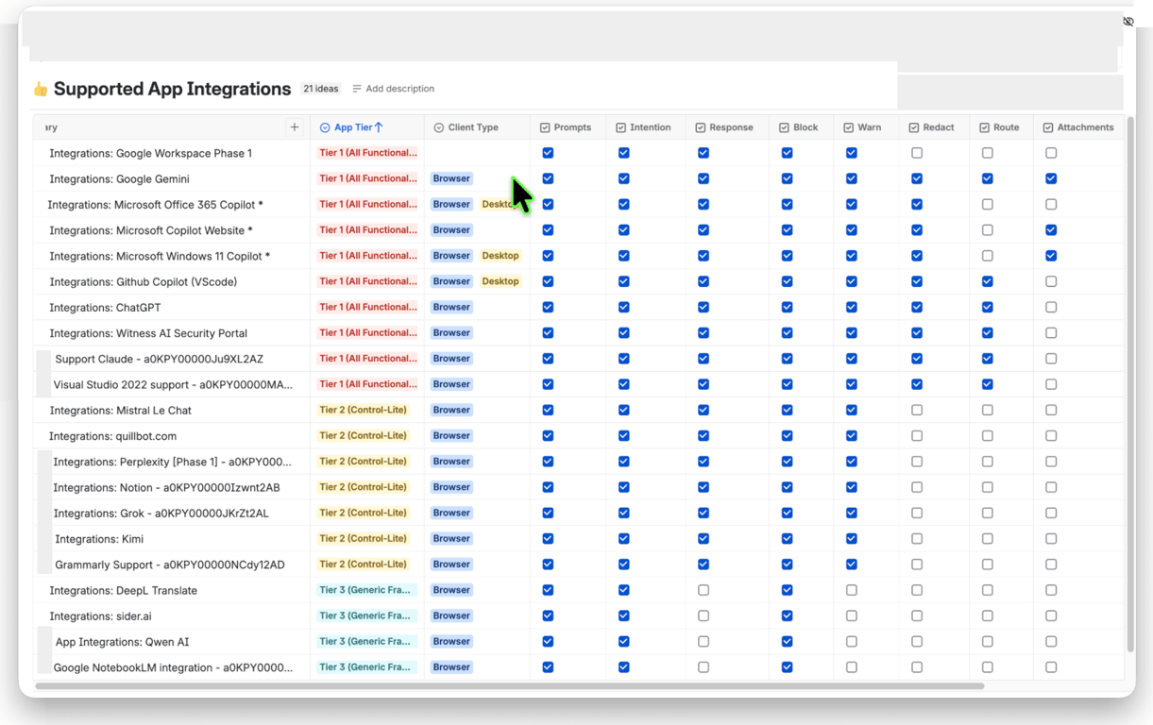Enable Redact for Google Workspace Phase 1

point(917,153)
